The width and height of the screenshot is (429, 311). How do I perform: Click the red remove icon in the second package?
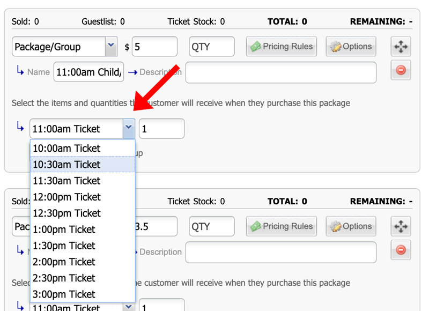401,250
